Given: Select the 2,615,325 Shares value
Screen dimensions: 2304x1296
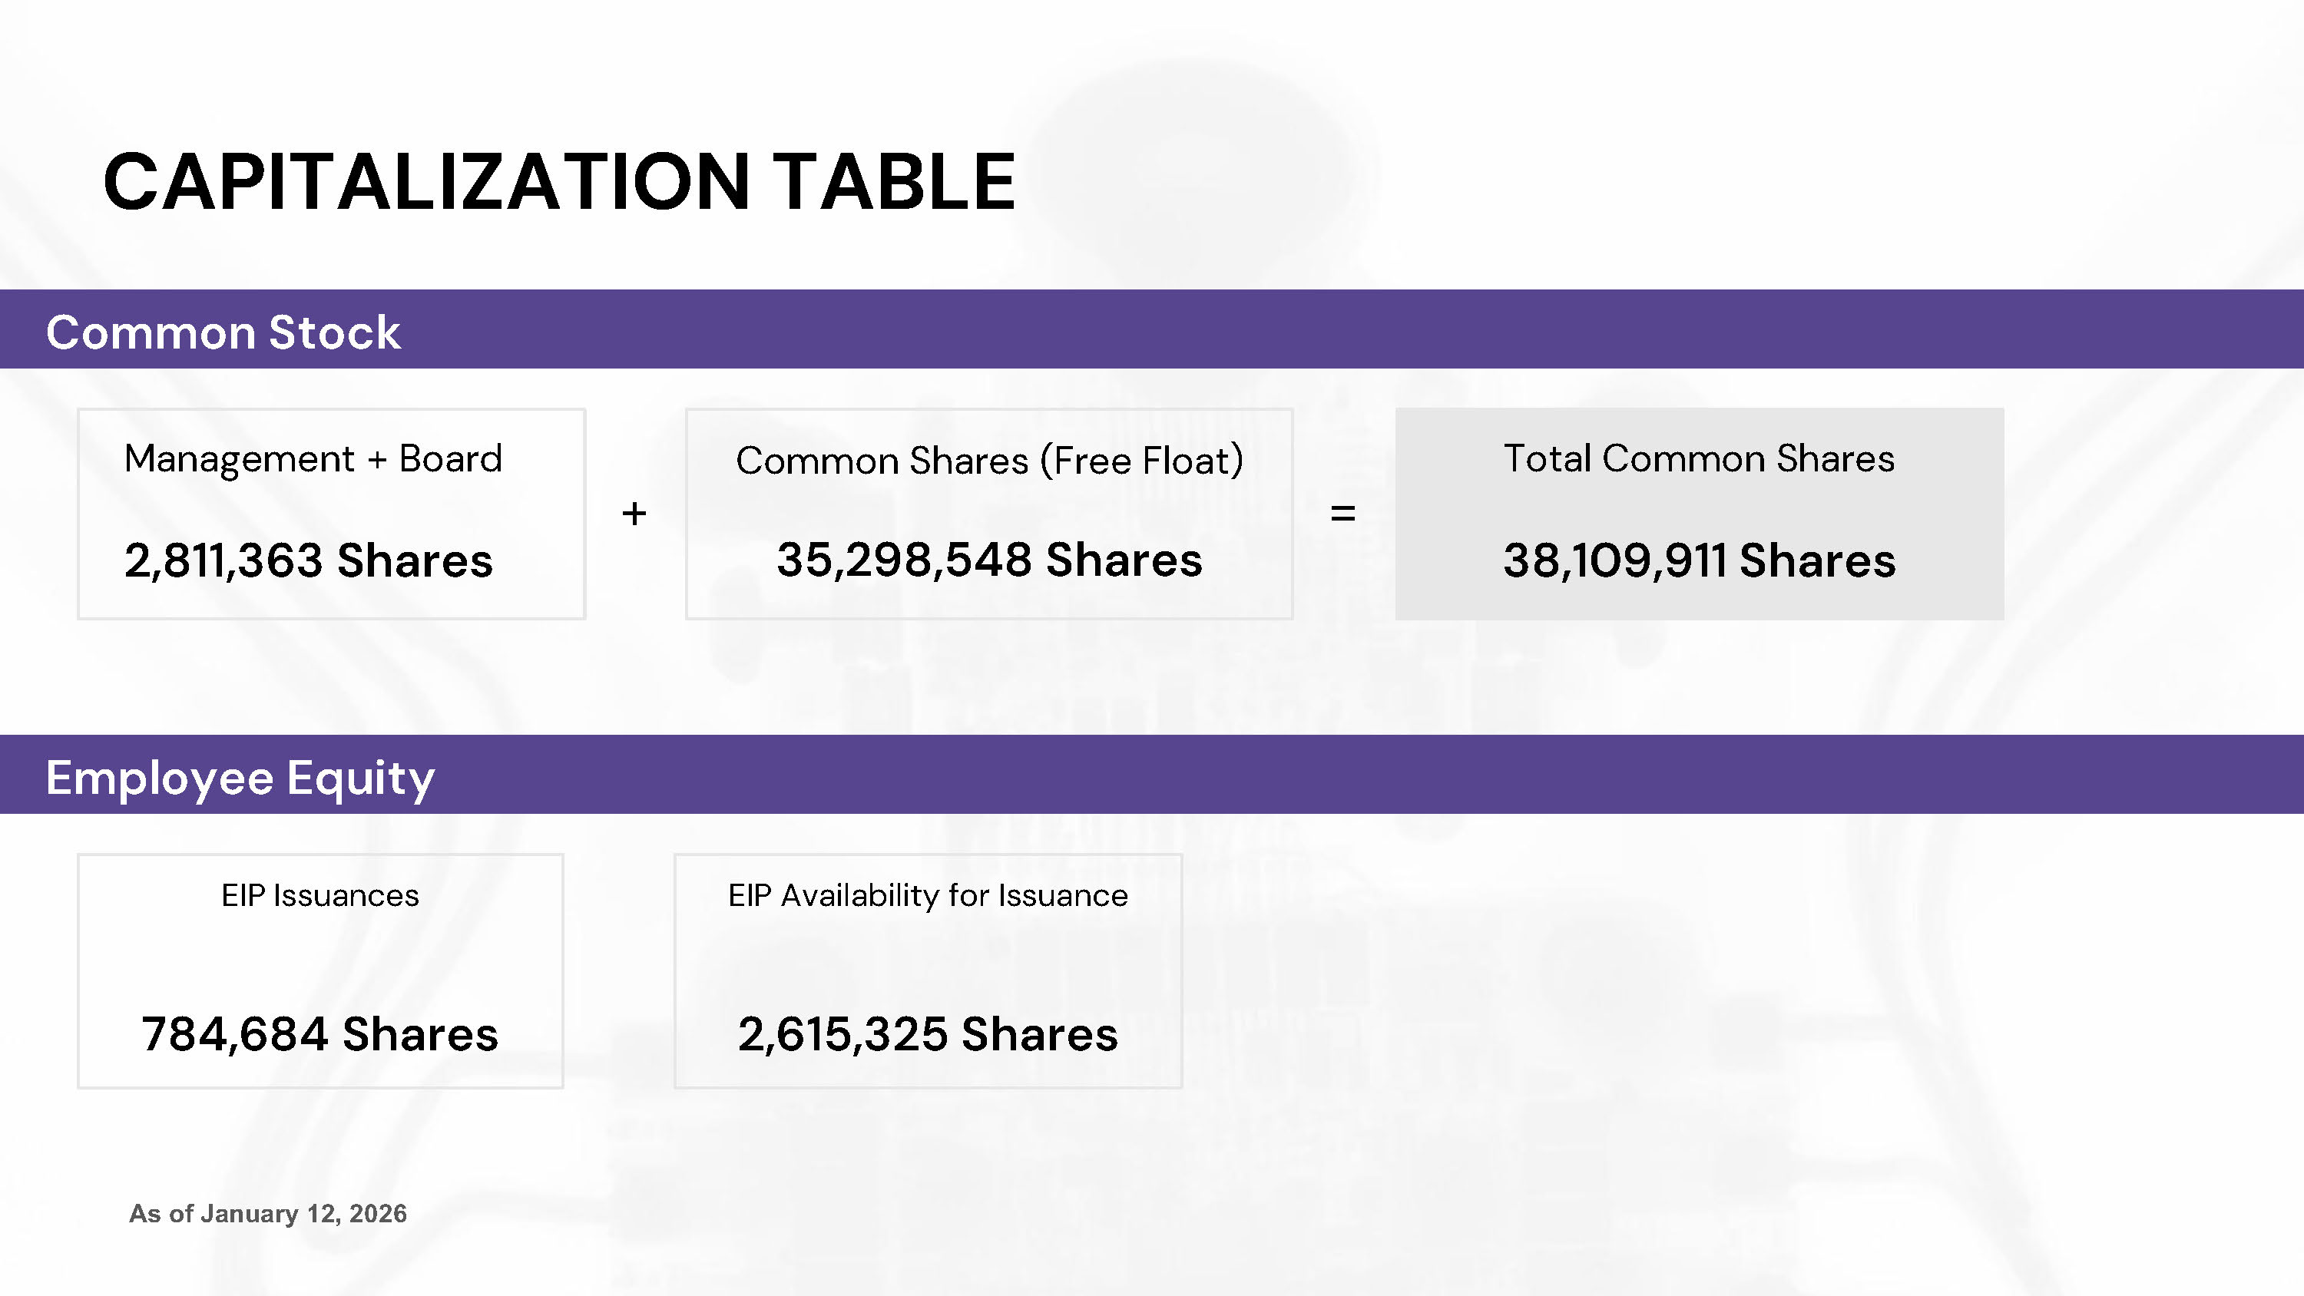Looking at the screenshot, I should pyautogui.click(x=928, y=1034).
